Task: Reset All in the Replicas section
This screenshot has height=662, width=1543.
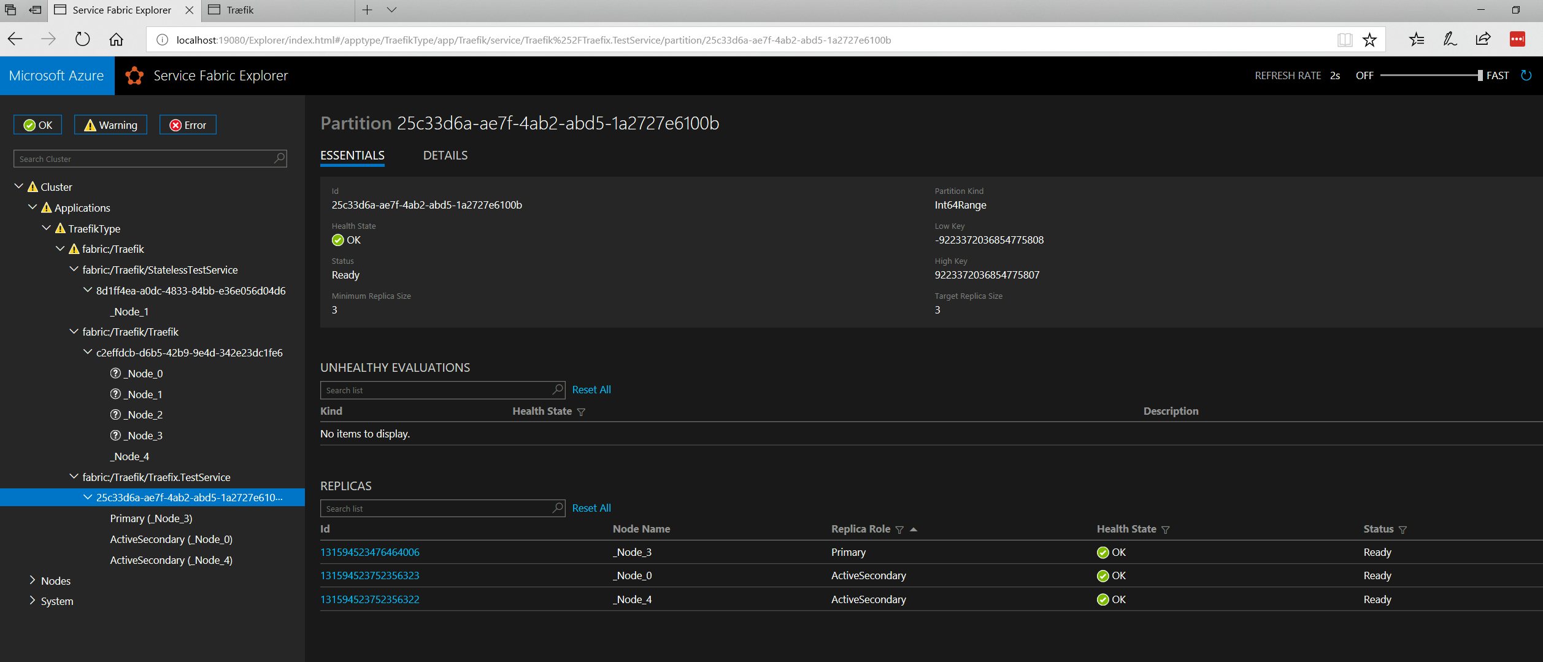Action: point(591,508)
